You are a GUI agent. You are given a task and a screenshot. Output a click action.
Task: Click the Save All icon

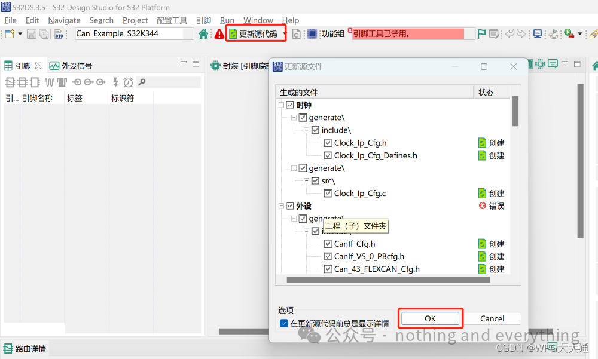click(x=44, y=34)
